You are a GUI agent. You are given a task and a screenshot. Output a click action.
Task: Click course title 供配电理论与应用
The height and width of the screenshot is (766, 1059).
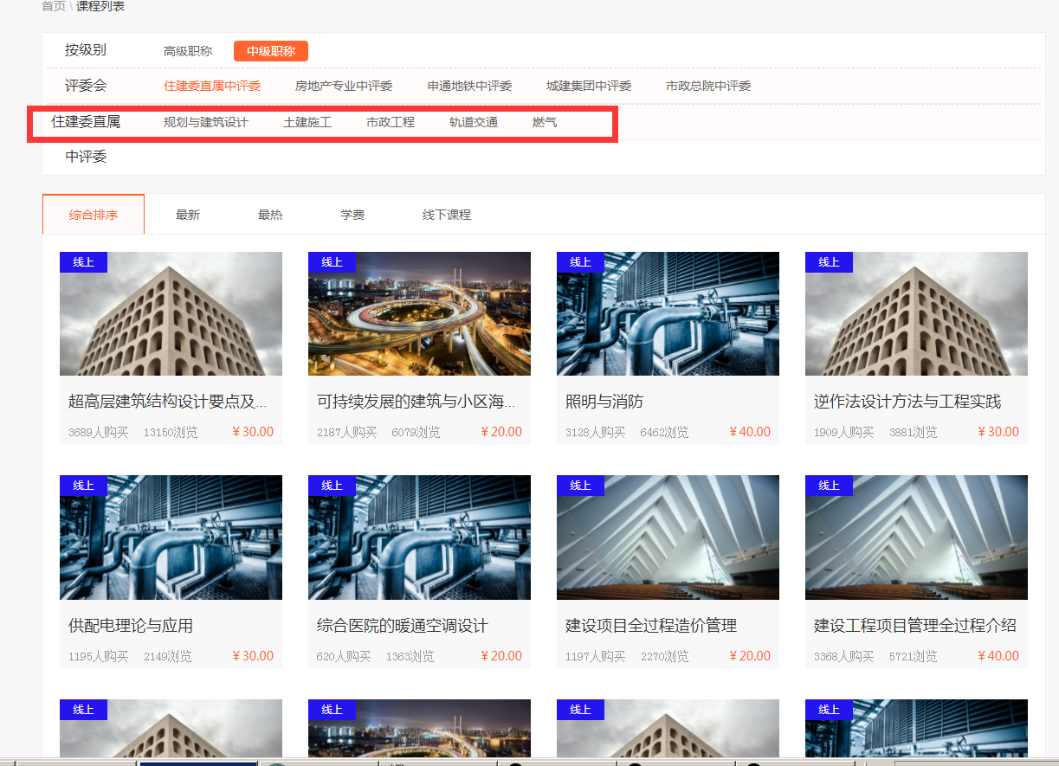tap(131, 626)
